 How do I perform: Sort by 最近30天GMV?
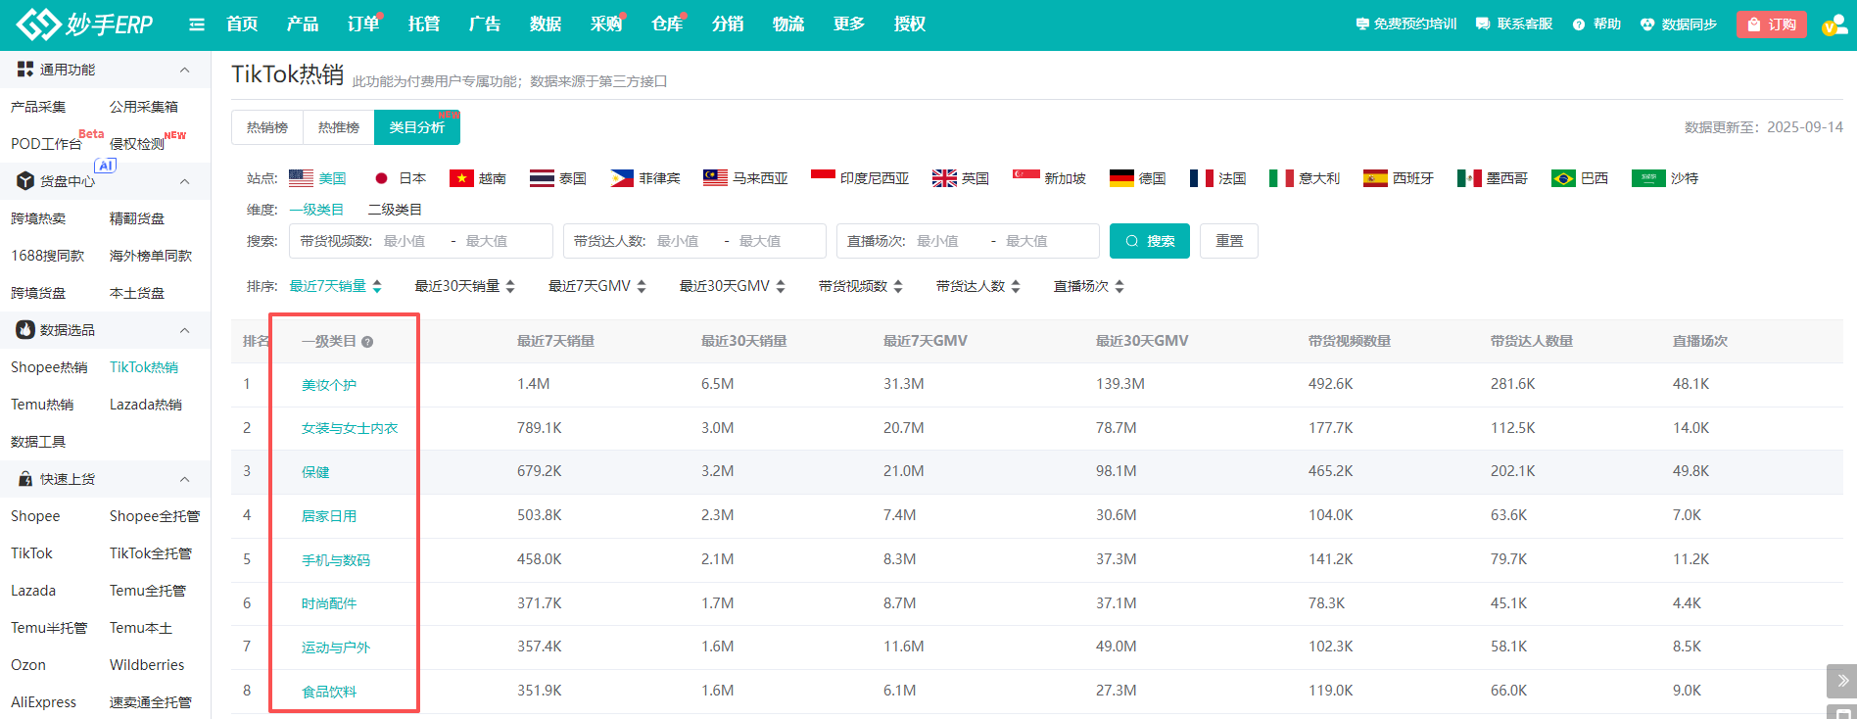pos(733,286)
